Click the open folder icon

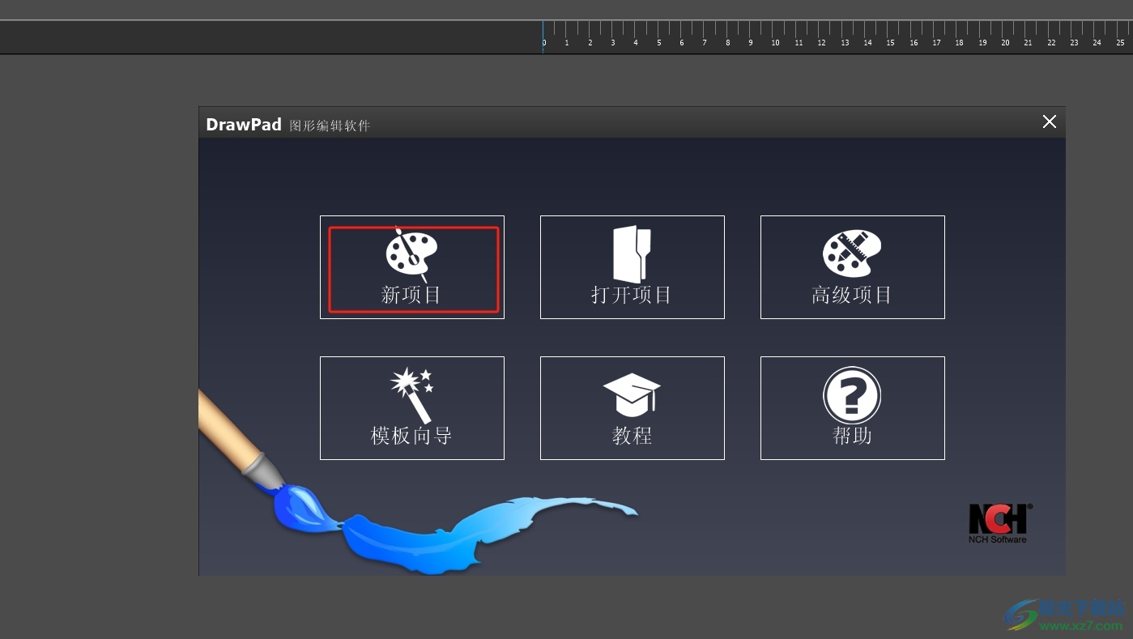click(632, 253)
